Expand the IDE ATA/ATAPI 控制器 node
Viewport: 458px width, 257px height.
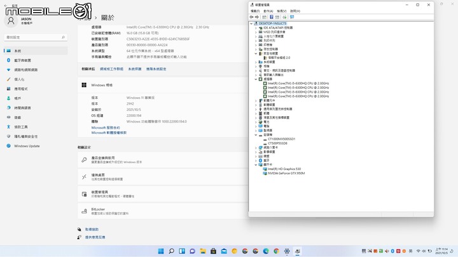pyautogui.click(x=256, y=28)
